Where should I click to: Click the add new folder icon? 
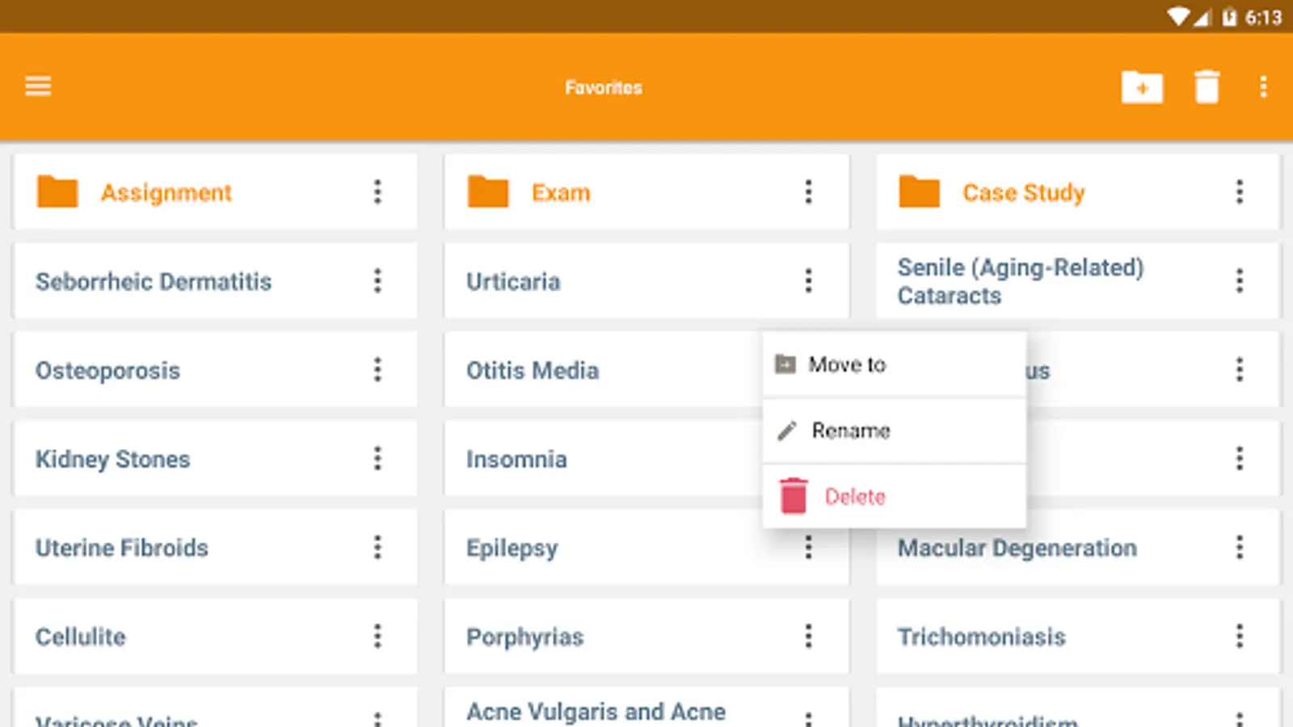click(x=1142, y=86)
